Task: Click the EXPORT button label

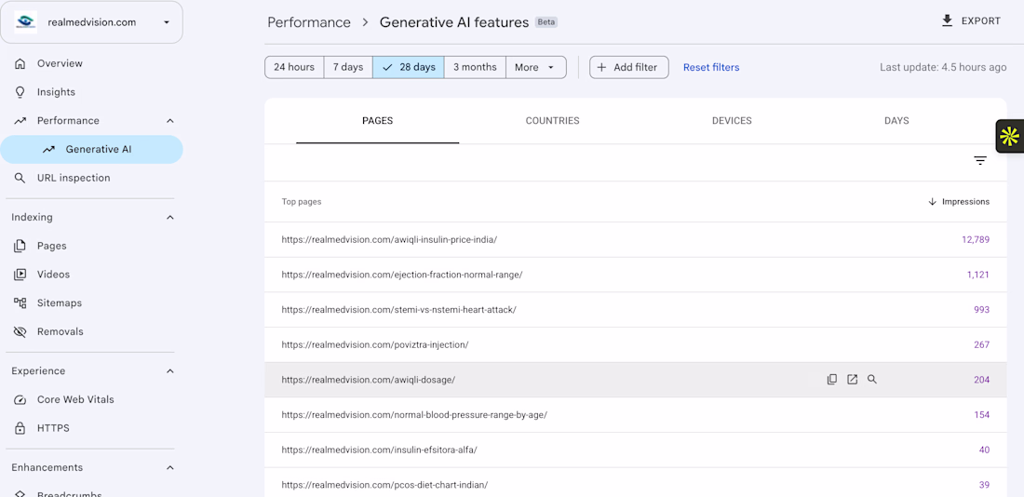Action: point(981,20)
